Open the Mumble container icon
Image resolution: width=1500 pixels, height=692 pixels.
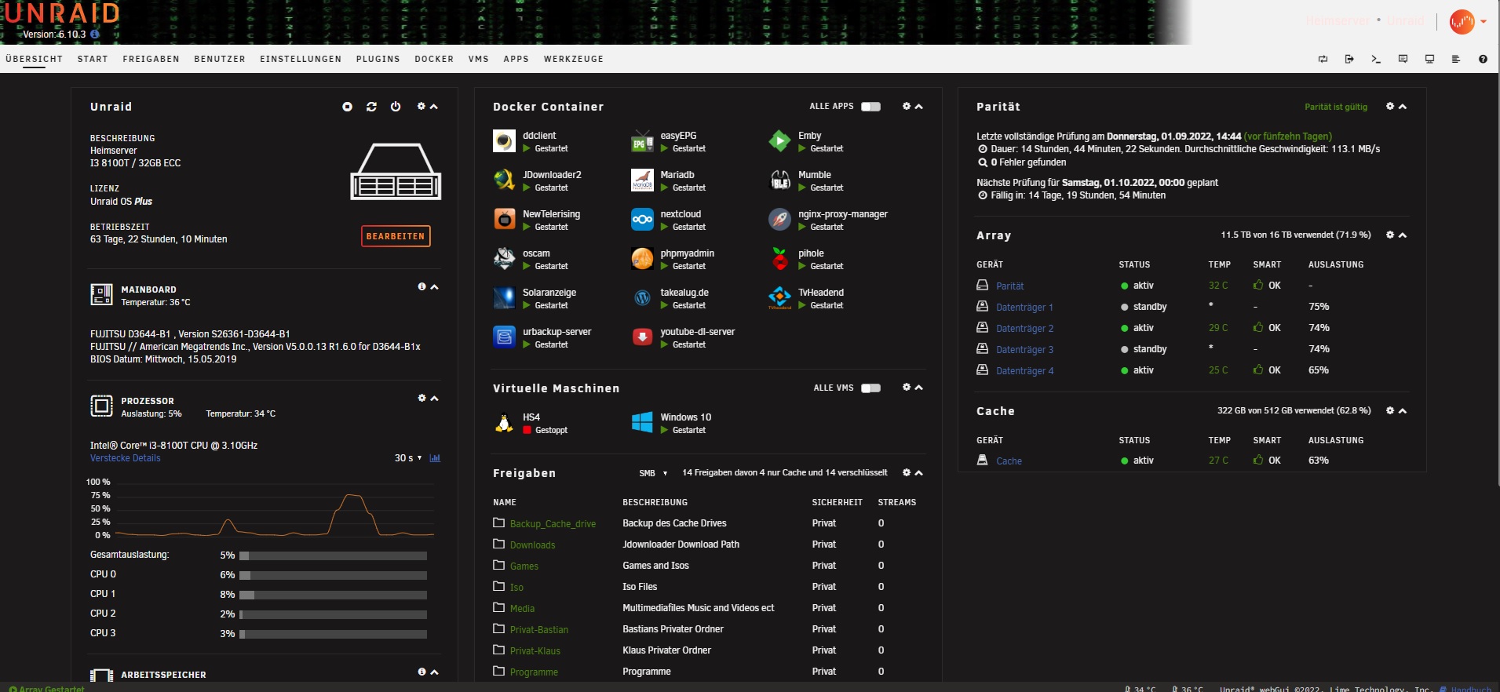coord(779,180)
